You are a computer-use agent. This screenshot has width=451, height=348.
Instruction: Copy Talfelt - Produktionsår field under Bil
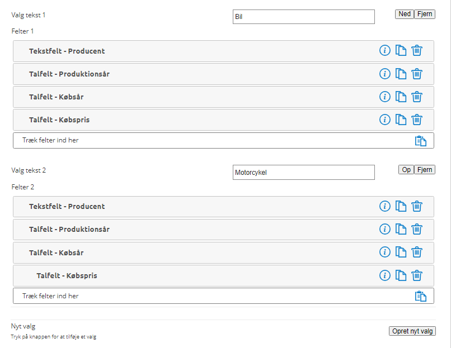coord(401,74)
